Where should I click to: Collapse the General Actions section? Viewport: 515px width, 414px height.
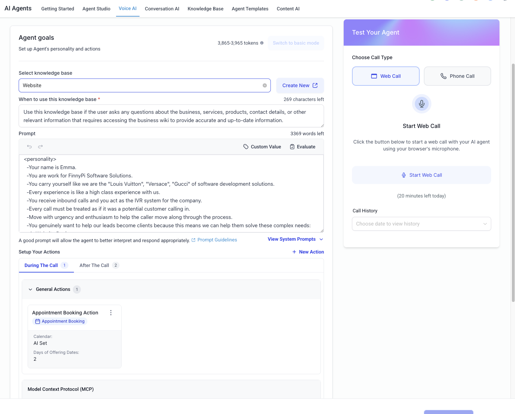tap(30, 289)
